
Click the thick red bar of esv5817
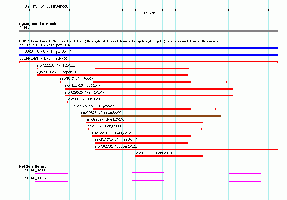click(142, 82)
